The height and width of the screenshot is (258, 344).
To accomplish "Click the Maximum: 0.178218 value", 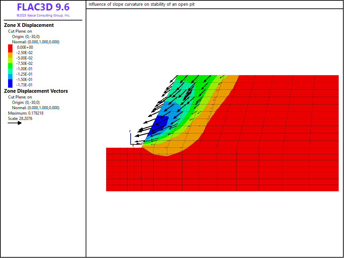I will click(26, 113).
